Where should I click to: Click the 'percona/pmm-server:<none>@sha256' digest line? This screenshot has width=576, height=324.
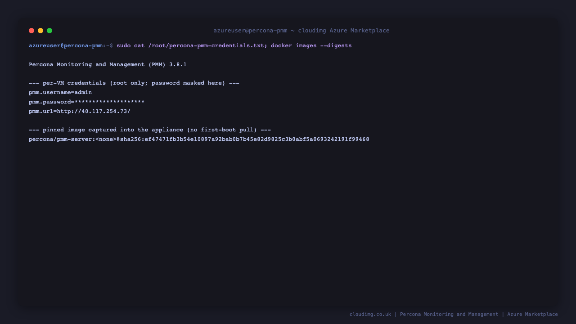tap(199, 139)
